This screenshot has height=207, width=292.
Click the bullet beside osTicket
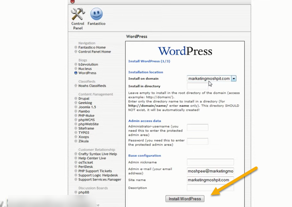76,163
